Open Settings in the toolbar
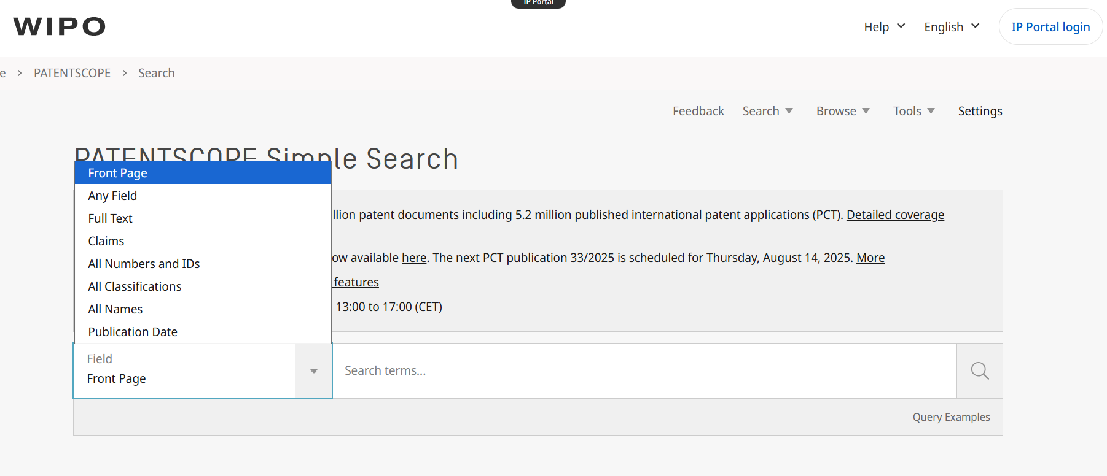 pos(980,111)
